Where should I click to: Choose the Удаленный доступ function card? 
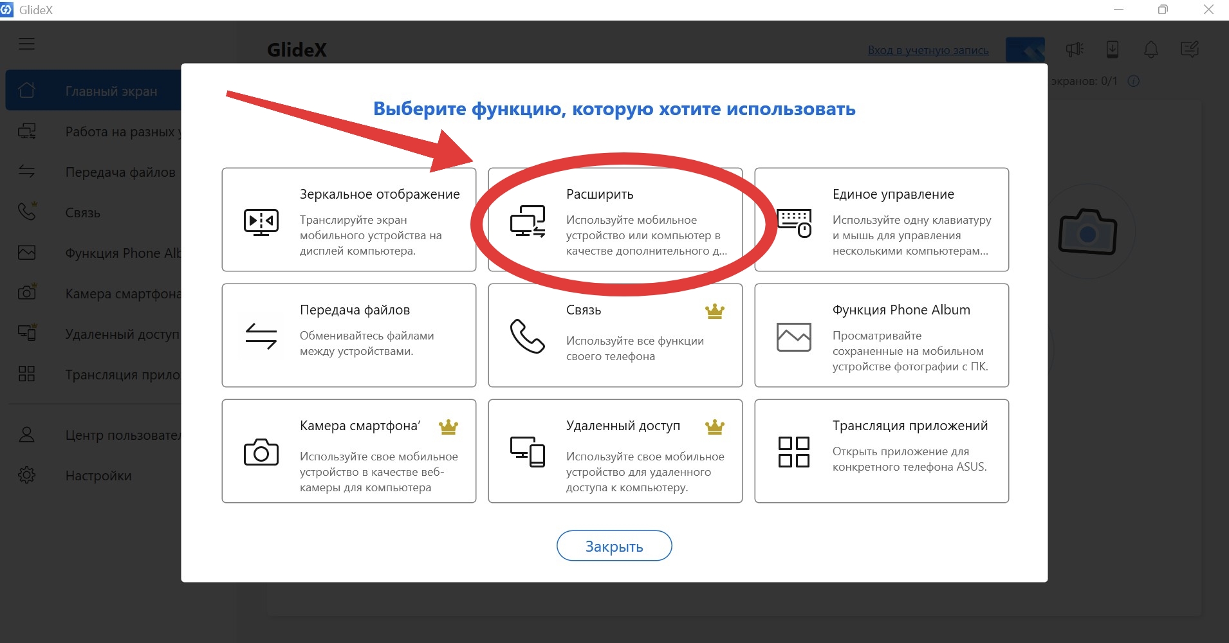coord(615,451)
